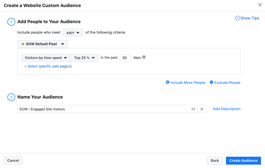Screen dimensions: 265x168
Task: Open the GOW Default Pixel dropdown
Action: pyautogui.click(x=43, y=44)
